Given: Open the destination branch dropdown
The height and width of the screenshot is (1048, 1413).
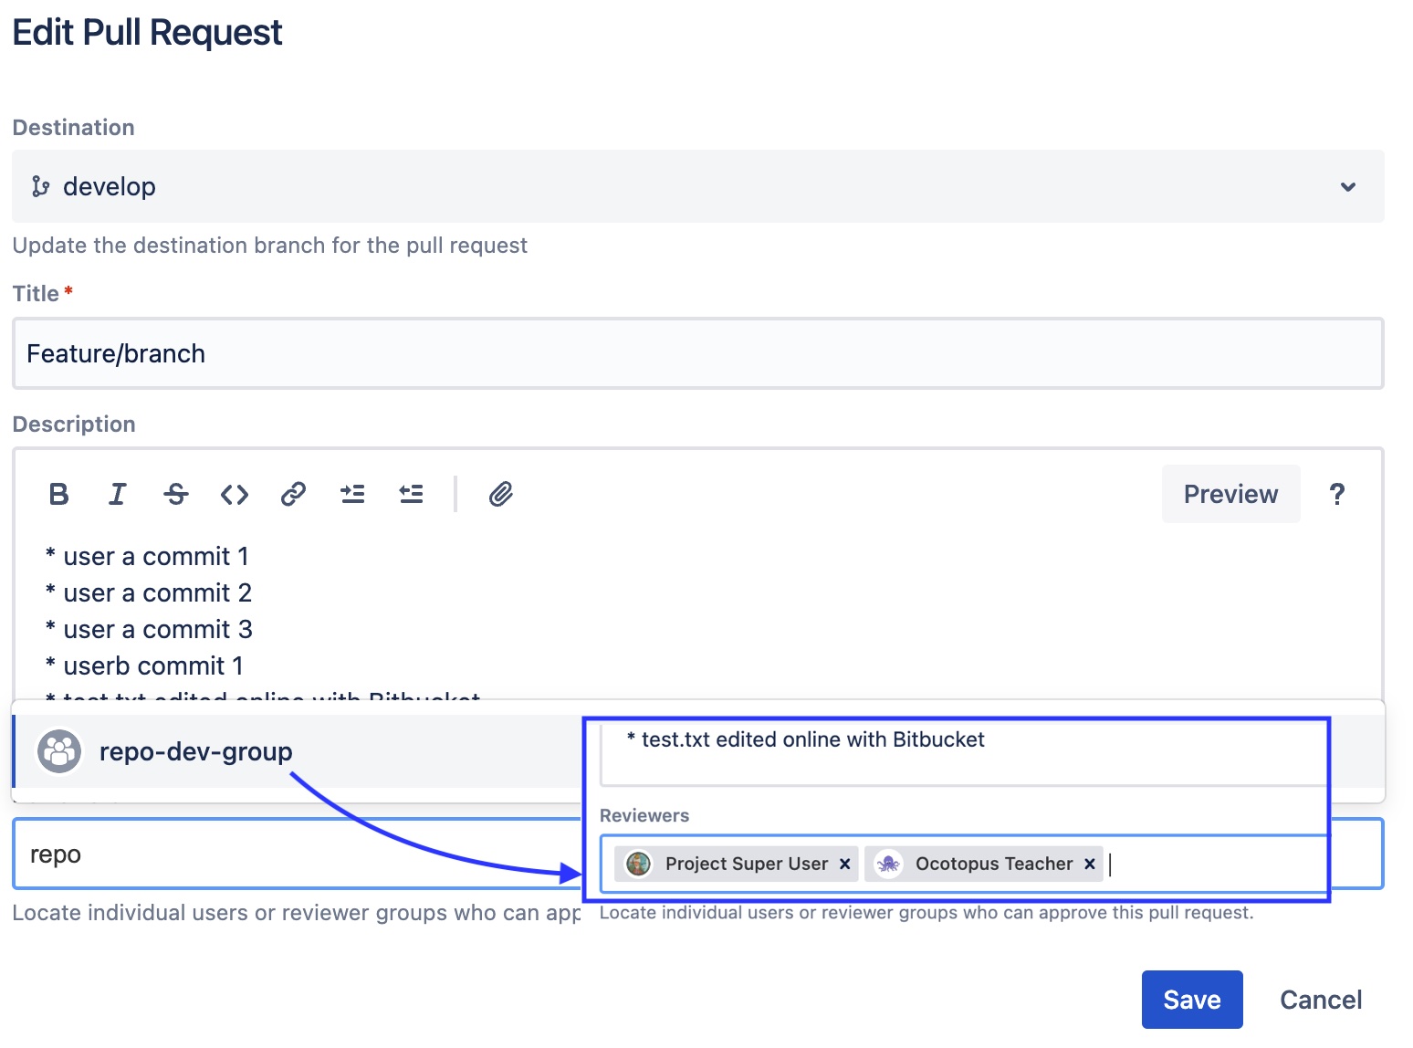Looking at the screenshot, I should [1347, 186].
